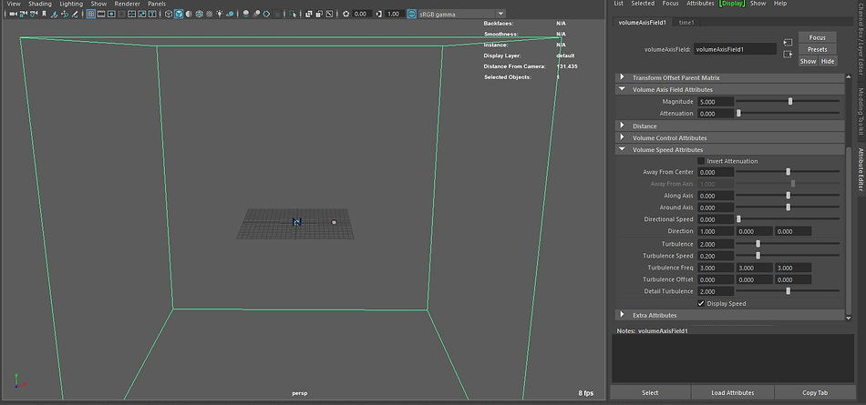Screen dimensions: 866x405
Task: Toggle the View Transform icon beside sRGB gamma
Action: (x=411, y=14)
